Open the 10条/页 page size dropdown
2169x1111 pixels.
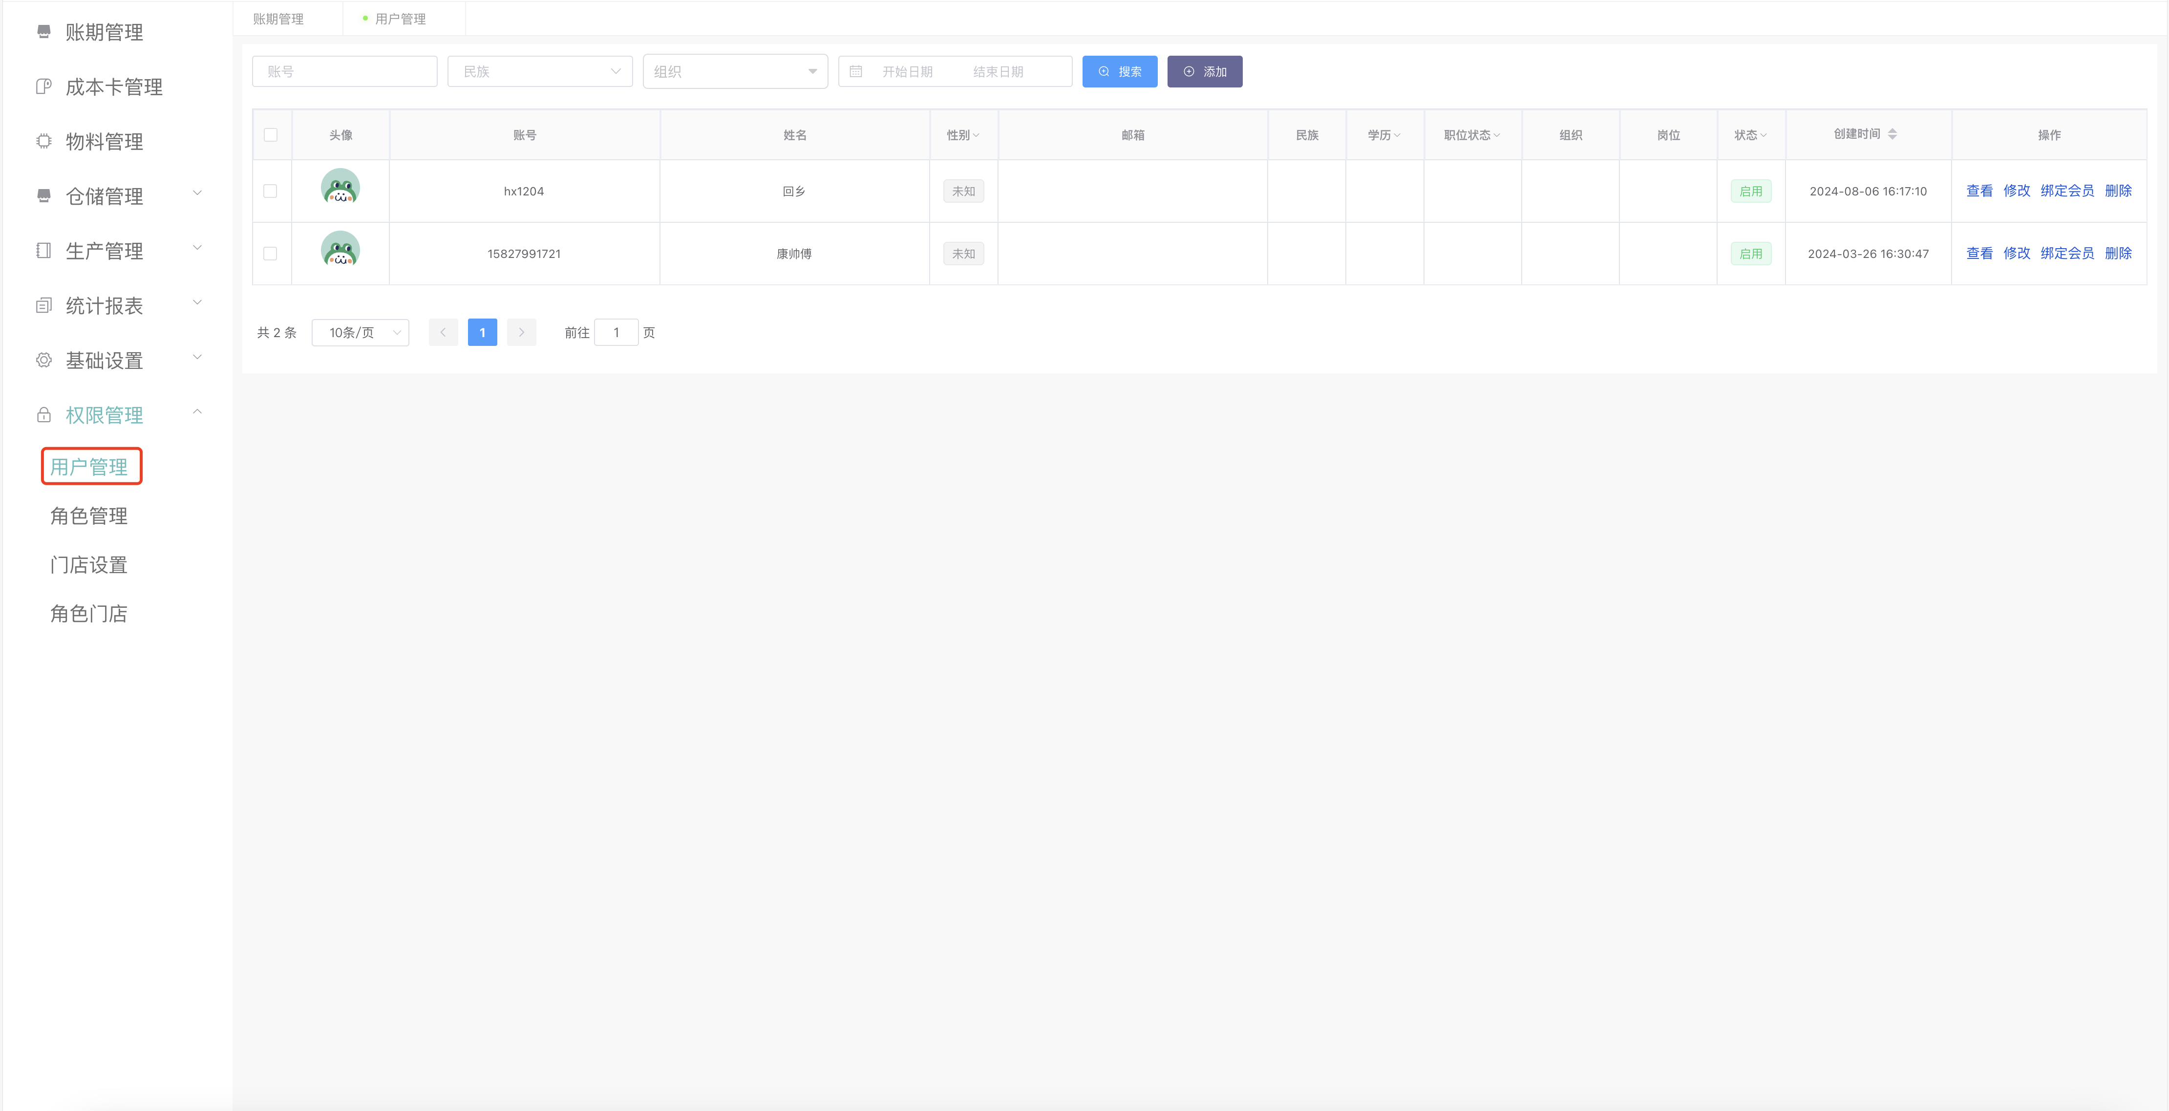coord(361,333)
